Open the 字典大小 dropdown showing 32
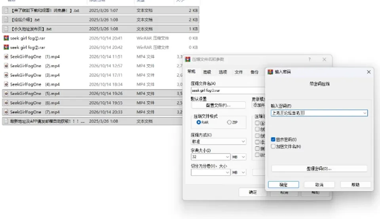 (x=210, y=157)
